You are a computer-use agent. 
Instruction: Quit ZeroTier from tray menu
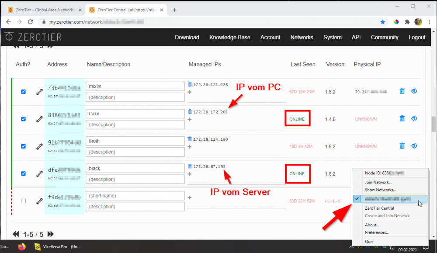pyautogui.click(x=369, y=242)
